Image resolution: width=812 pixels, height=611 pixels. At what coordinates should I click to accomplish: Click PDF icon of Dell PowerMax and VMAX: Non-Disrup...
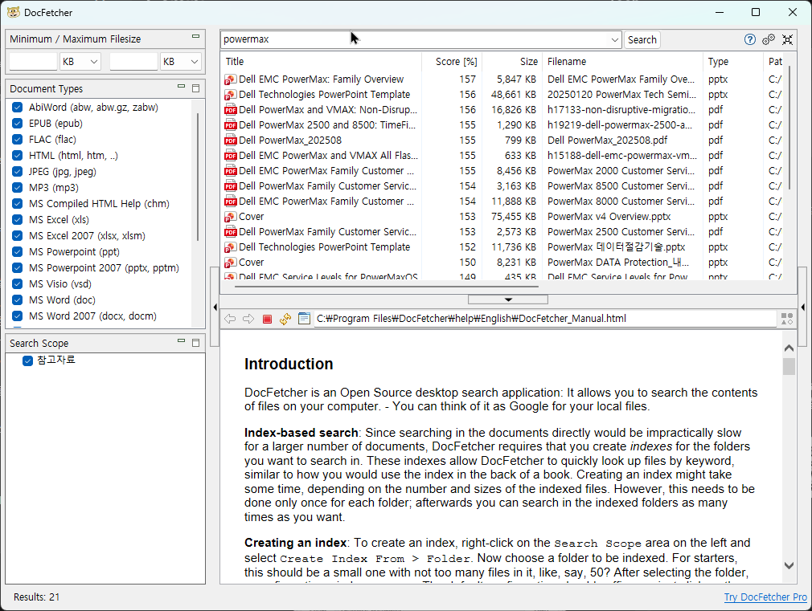click(x=231, y=110)
